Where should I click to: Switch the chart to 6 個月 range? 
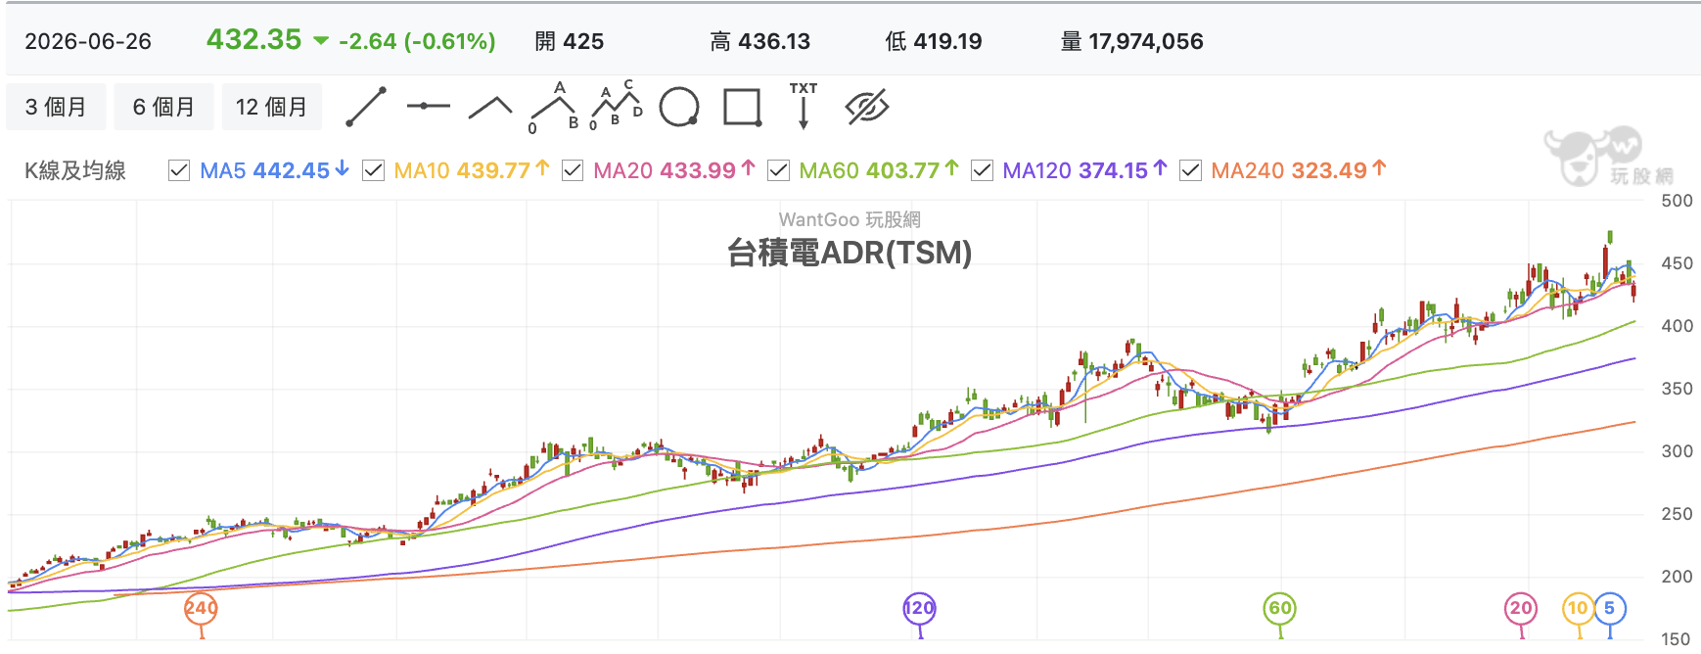point(163,107)
